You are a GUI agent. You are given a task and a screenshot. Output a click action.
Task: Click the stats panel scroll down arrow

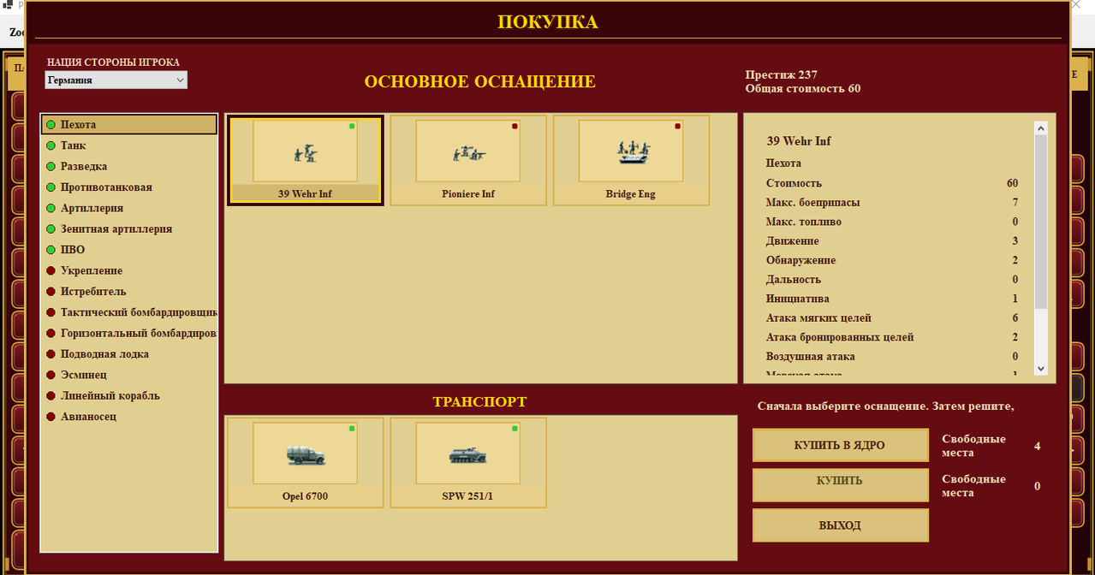tap(1041, 368)
